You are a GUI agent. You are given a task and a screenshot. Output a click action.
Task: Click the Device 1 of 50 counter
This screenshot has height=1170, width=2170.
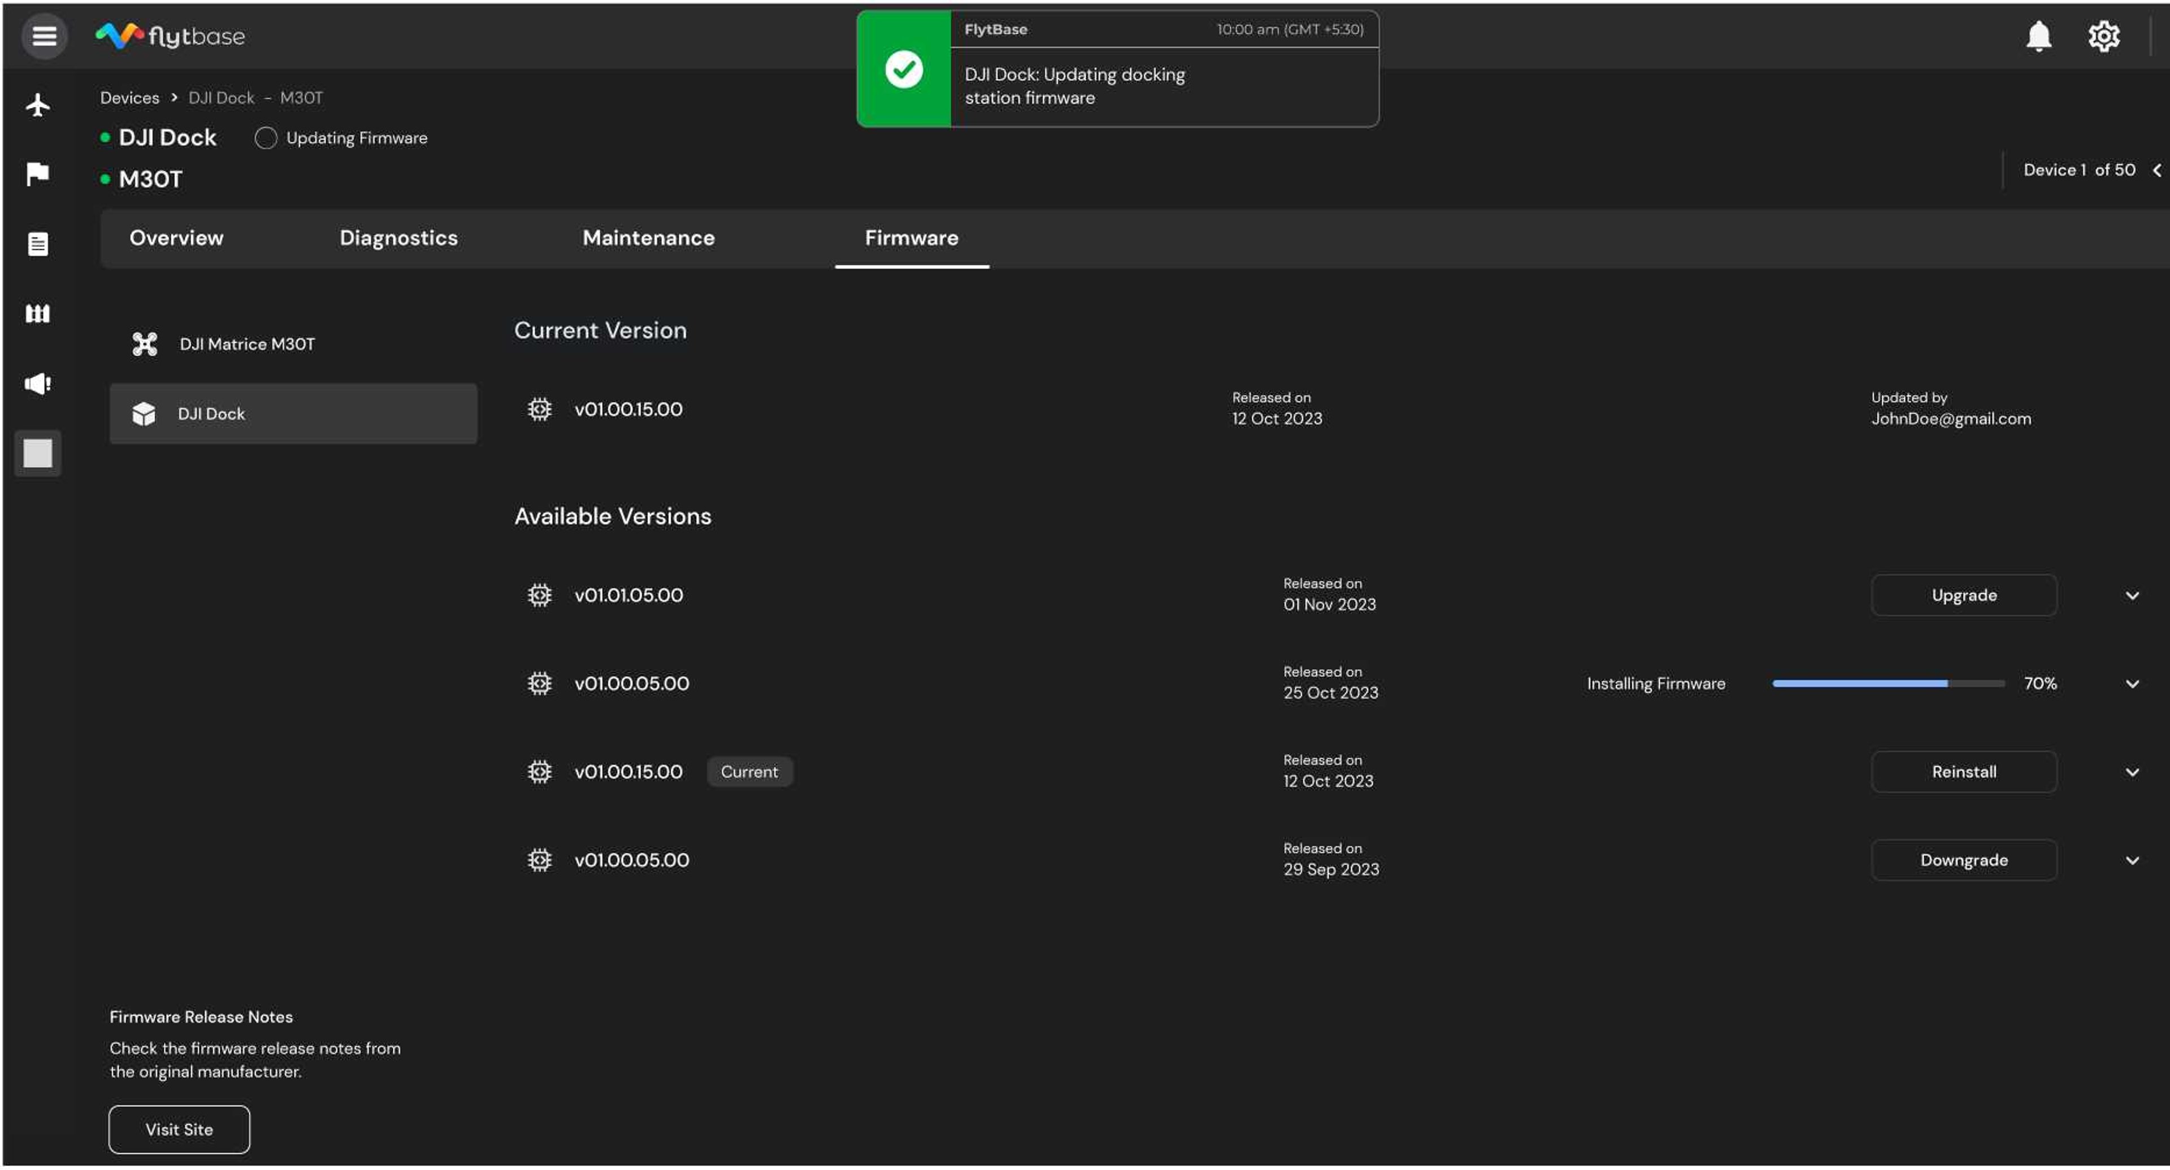click(x=2079, y=170)
